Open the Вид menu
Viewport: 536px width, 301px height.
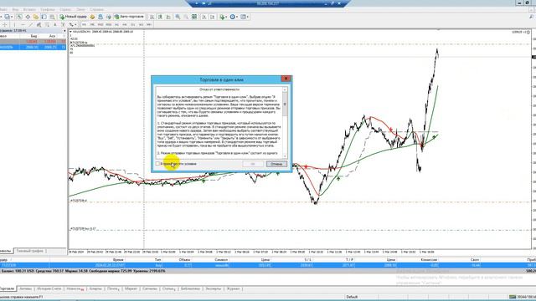pyautogui.click(x=15, y=9)
